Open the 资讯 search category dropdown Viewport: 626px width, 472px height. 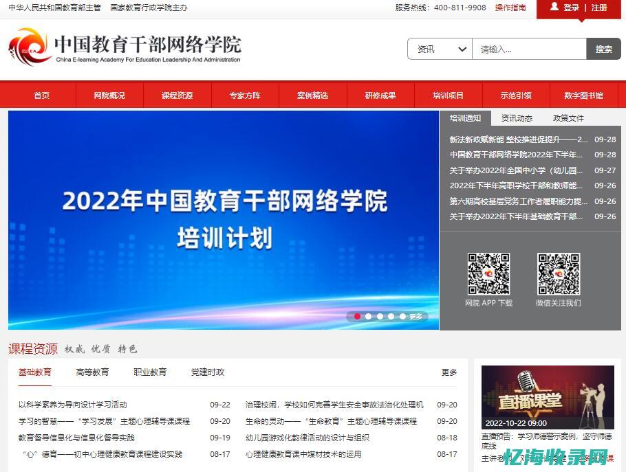(440, 49)
